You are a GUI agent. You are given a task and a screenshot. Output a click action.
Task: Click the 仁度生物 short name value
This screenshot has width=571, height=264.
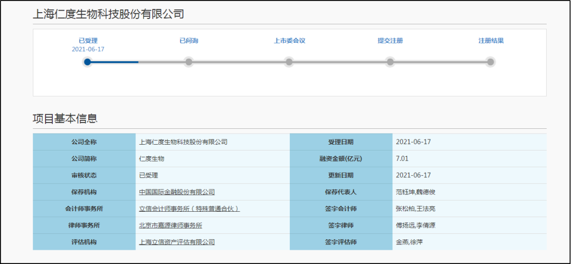[x=152, y=159]
